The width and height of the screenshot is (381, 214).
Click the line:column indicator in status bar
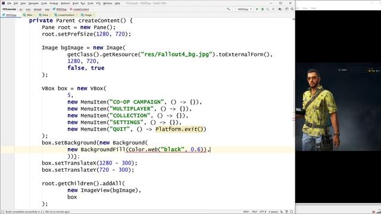pos(246,212)
